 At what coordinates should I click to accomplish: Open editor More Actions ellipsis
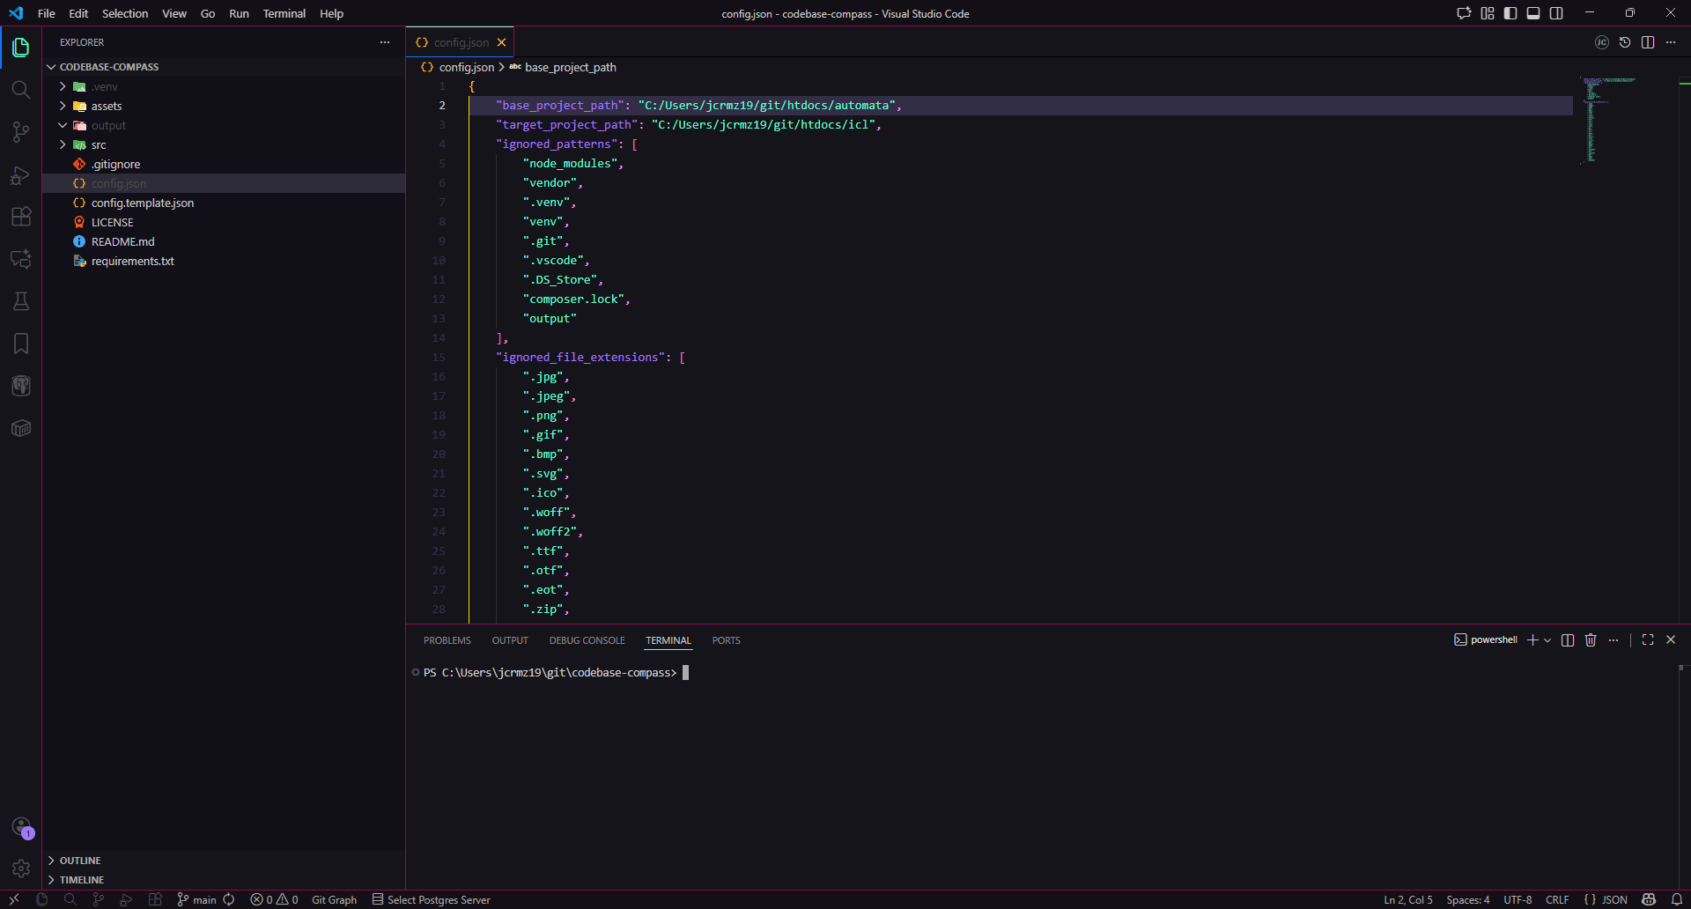pyautogui.click(x=1671, y=42)
